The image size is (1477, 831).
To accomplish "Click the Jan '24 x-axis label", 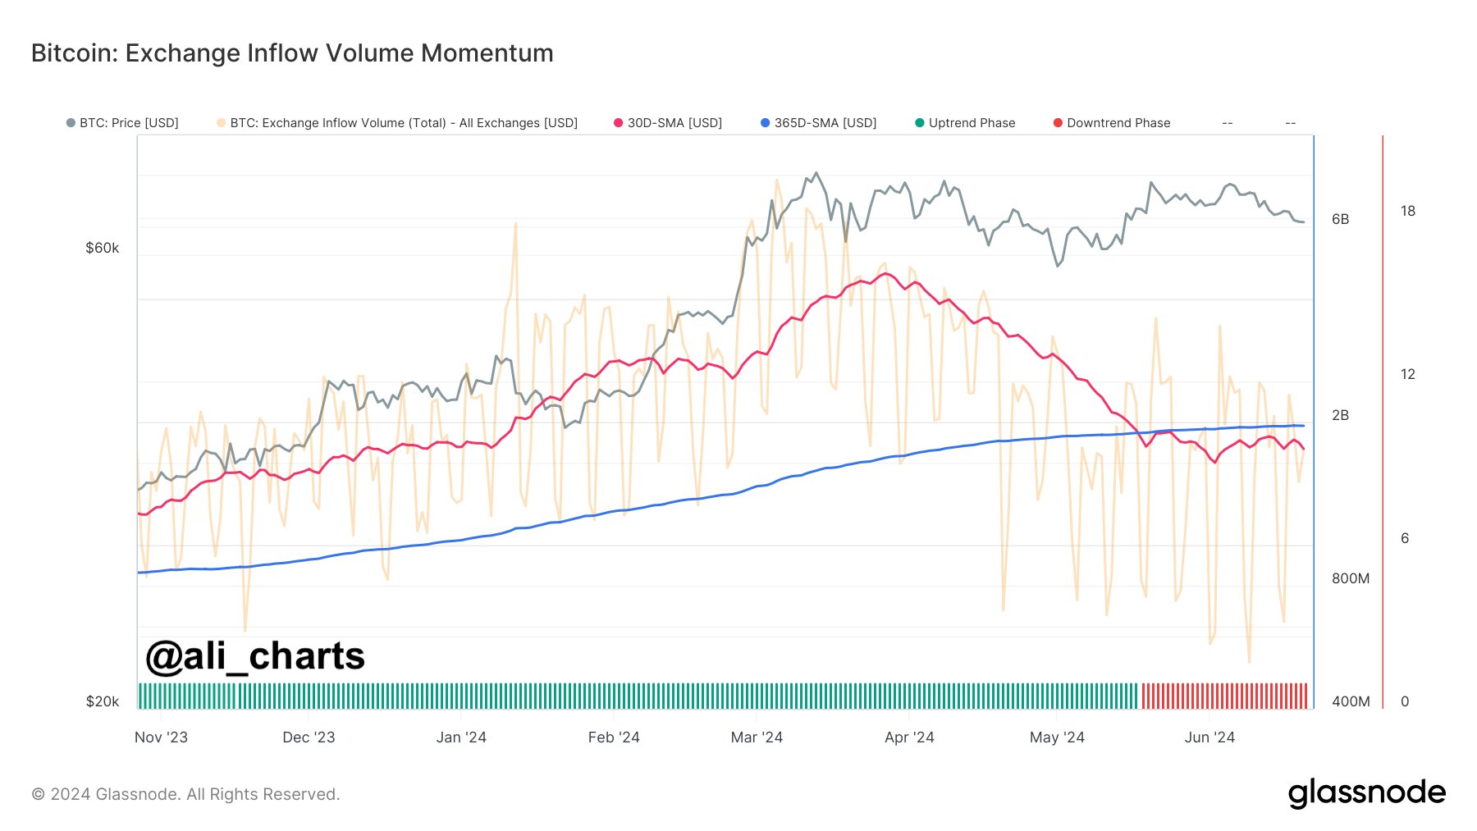I will [x=461, y=737].
